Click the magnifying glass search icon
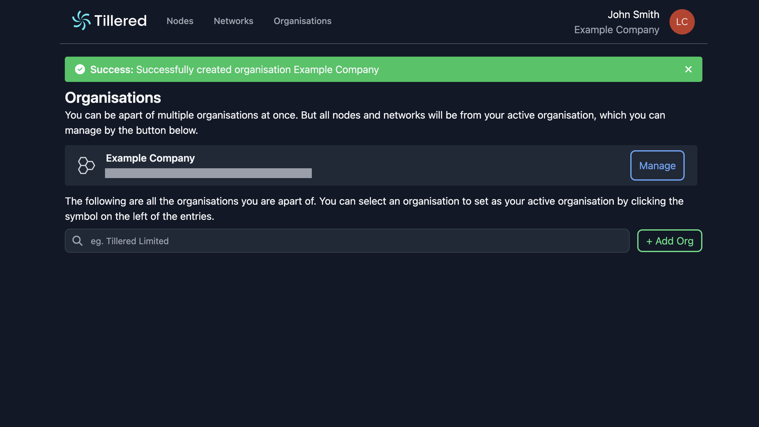This screenshot has height=427, width=759. point(77,241)
